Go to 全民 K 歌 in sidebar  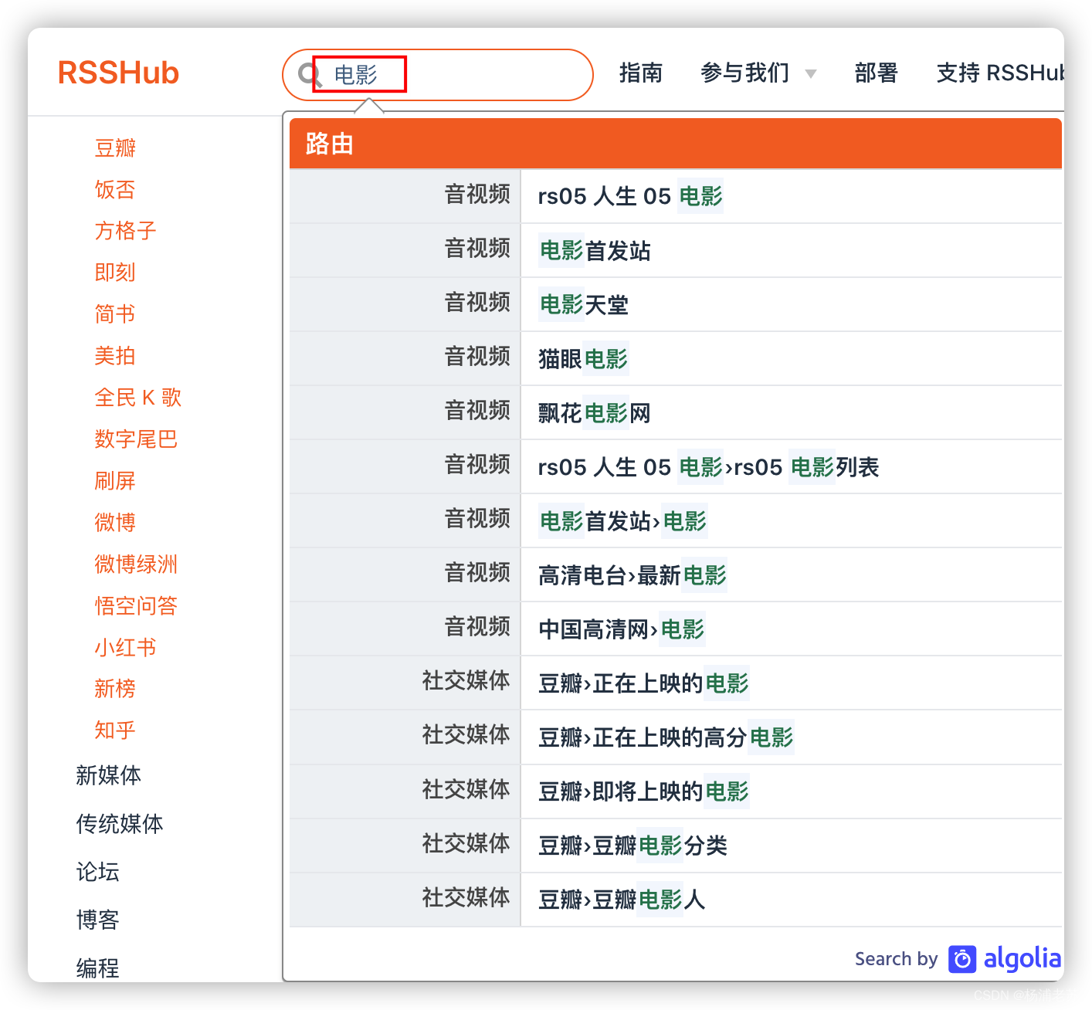pos(137,397)
